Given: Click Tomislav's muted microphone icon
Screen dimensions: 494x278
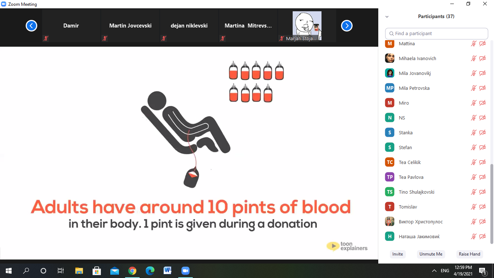Looking at the screenshot, I should pyautogui.click(x=473, y=207).
